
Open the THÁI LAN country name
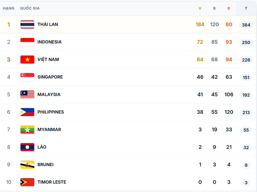tap(48, 25)
